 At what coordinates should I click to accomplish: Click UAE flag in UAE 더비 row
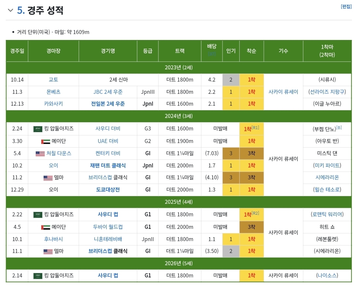(x=46, y=141)
